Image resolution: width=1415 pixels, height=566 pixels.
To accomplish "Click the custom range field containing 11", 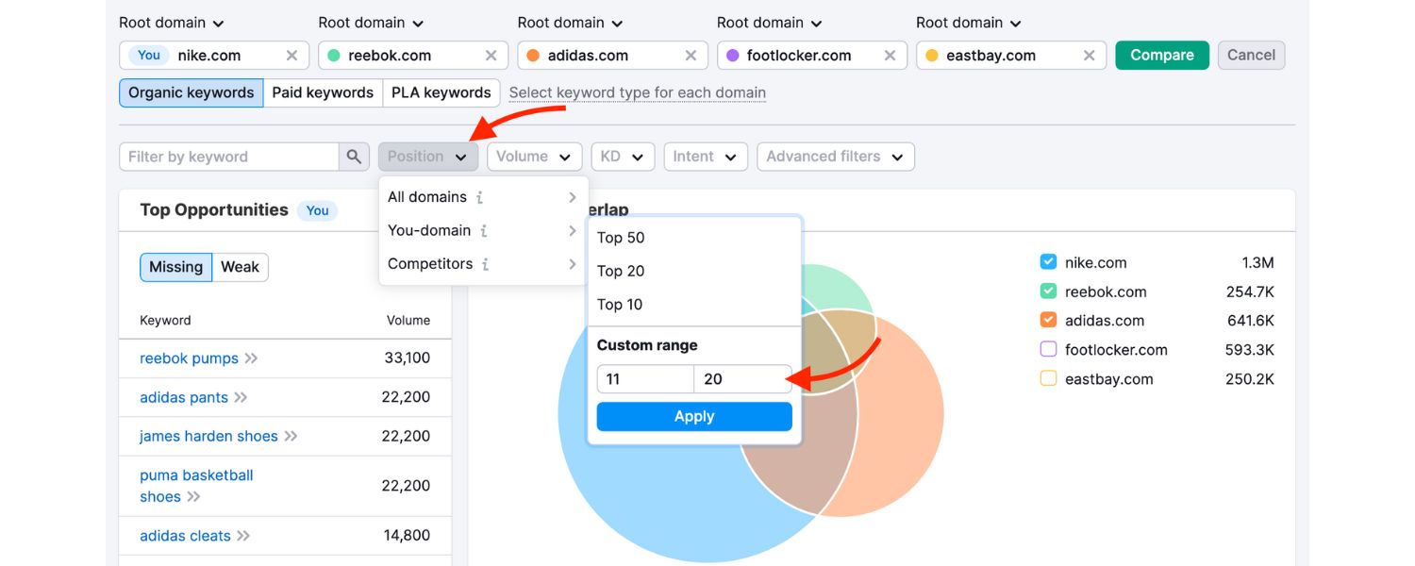I will tap(645, 378).
